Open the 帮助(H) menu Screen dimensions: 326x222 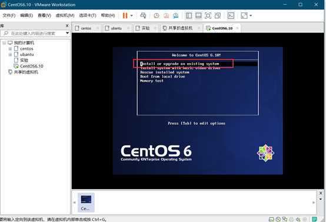pos(108,15)
